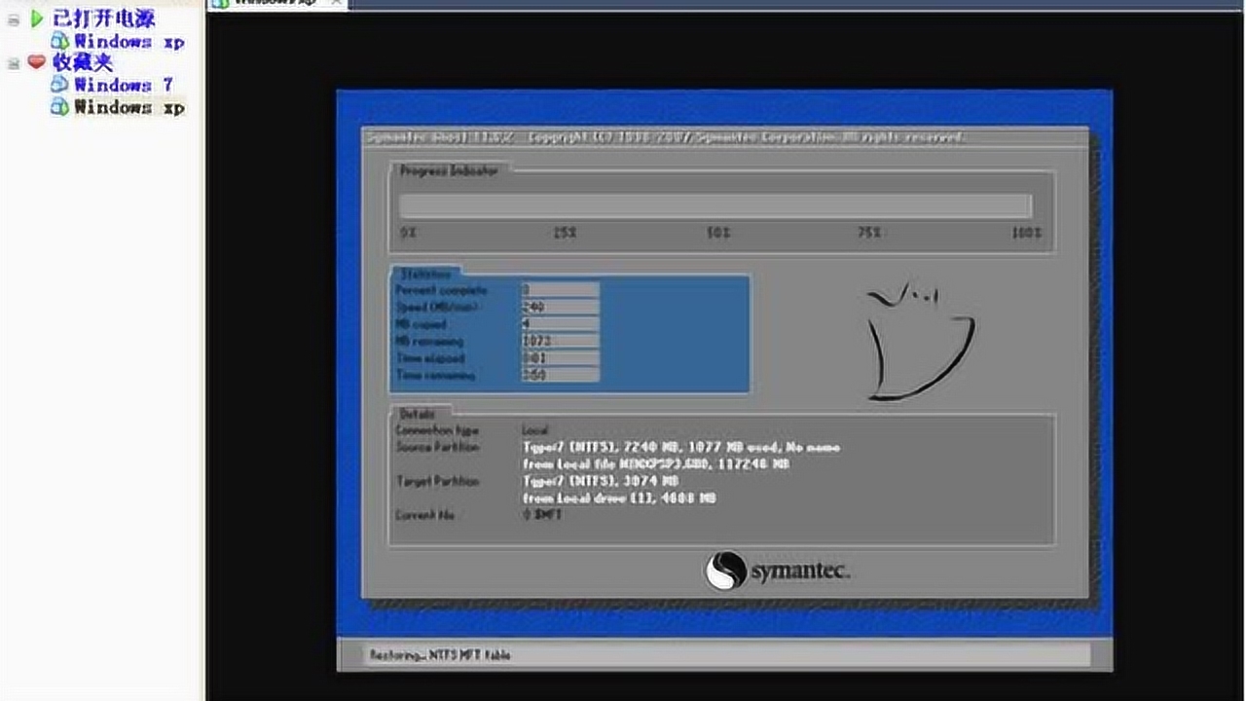Click the VM icon on the Windows xp tab
The image size is (1246, 701).
coord(221,3)
